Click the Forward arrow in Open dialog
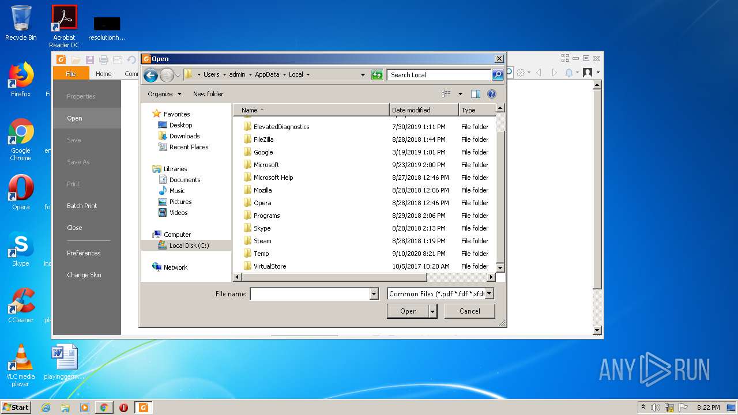 167,75
